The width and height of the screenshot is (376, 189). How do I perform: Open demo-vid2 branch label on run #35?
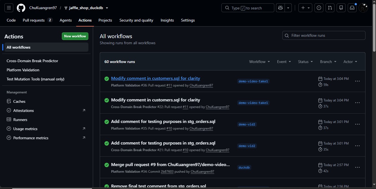[x=247, y=124]
